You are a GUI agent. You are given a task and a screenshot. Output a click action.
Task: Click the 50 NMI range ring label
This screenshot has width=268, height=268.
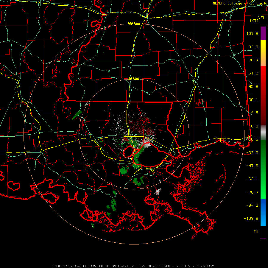coord(134,79)
